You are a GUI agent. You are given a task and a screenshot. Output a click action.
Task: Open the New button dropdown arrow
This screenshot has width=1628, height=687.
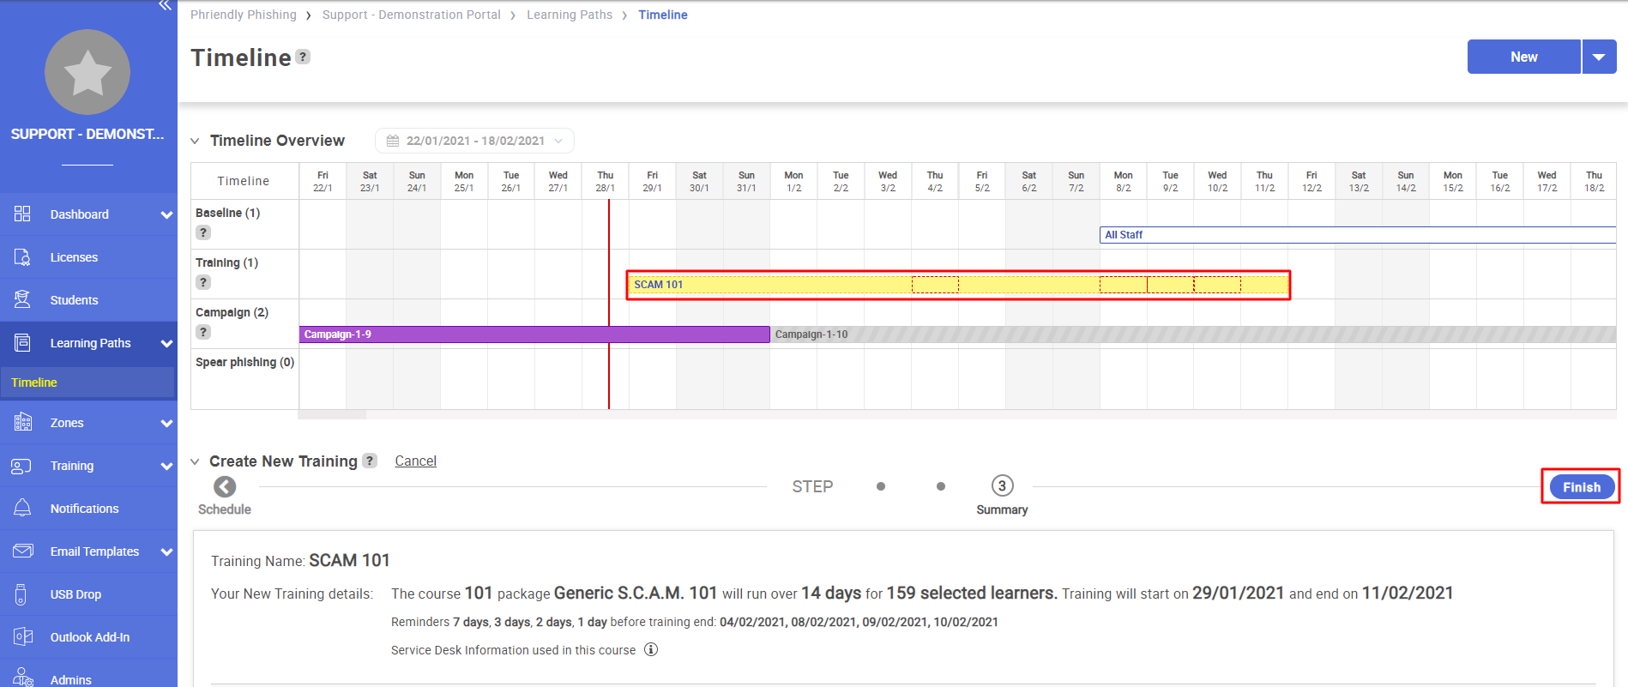(1599, 57)
